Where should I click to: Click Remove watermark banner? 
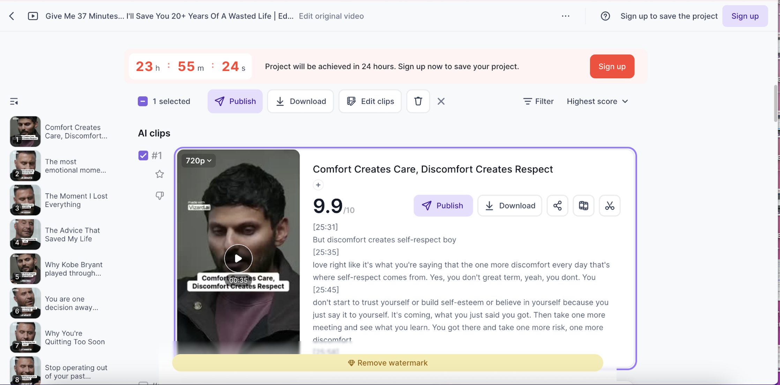pos(388,363)
